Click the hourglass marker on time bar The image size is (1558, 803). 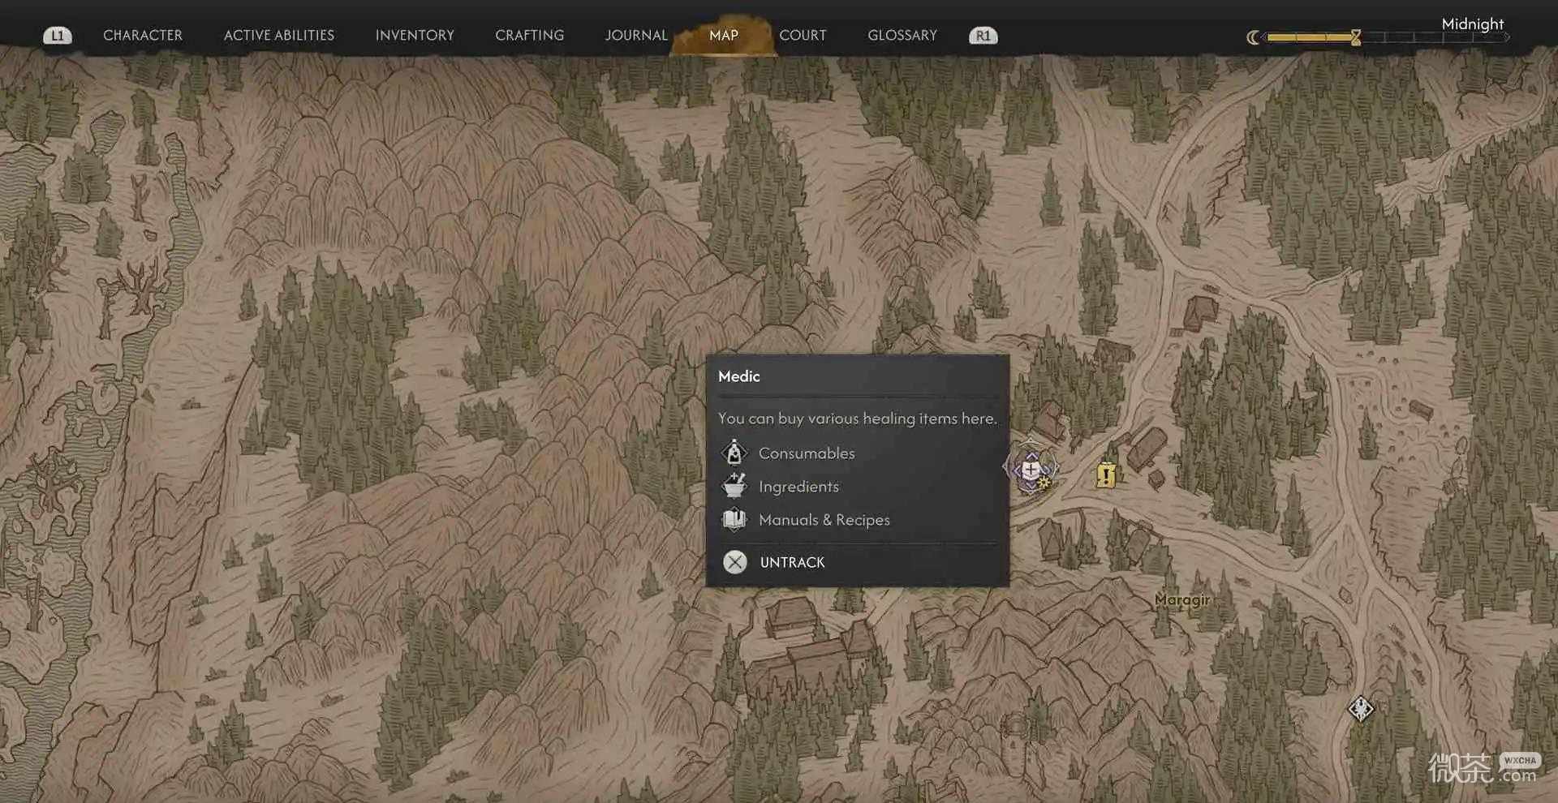point(1356,37)
